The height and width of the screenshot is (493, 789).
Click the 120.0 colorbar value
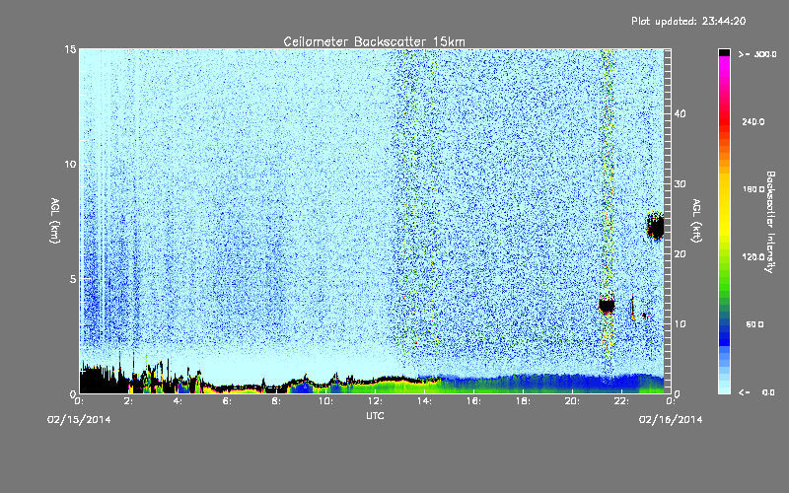(x=753, y=257)
